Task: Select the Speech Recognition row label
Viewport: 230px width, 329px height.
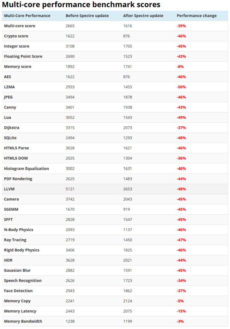Action: tap(23, 280)
